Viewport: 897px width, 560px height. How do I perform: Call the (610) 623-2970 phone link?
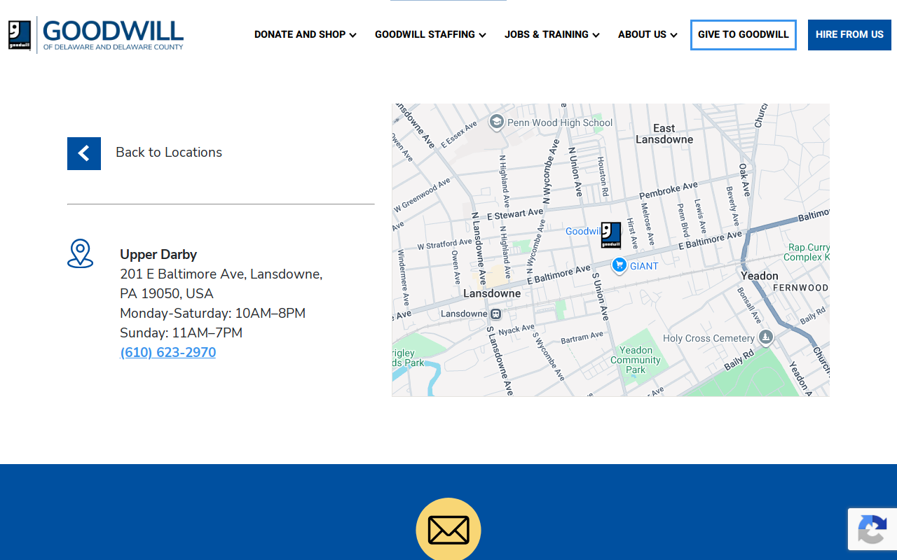tap(168, 353)
